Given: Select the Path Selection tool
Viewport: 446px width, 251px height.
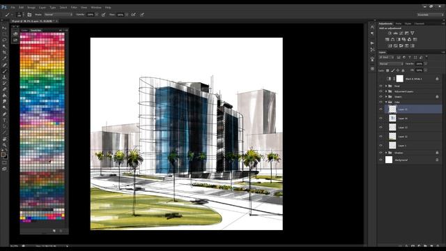Looking at the screenshot, I should point(4,126).
